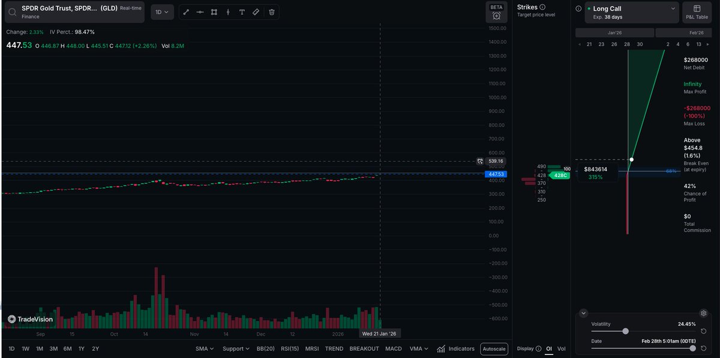
Task: Click the Indicators chart icon
Action: click(x=442, y=348)
